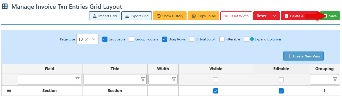
Task: Click the Export Grid button
Action: click(137, 16)
